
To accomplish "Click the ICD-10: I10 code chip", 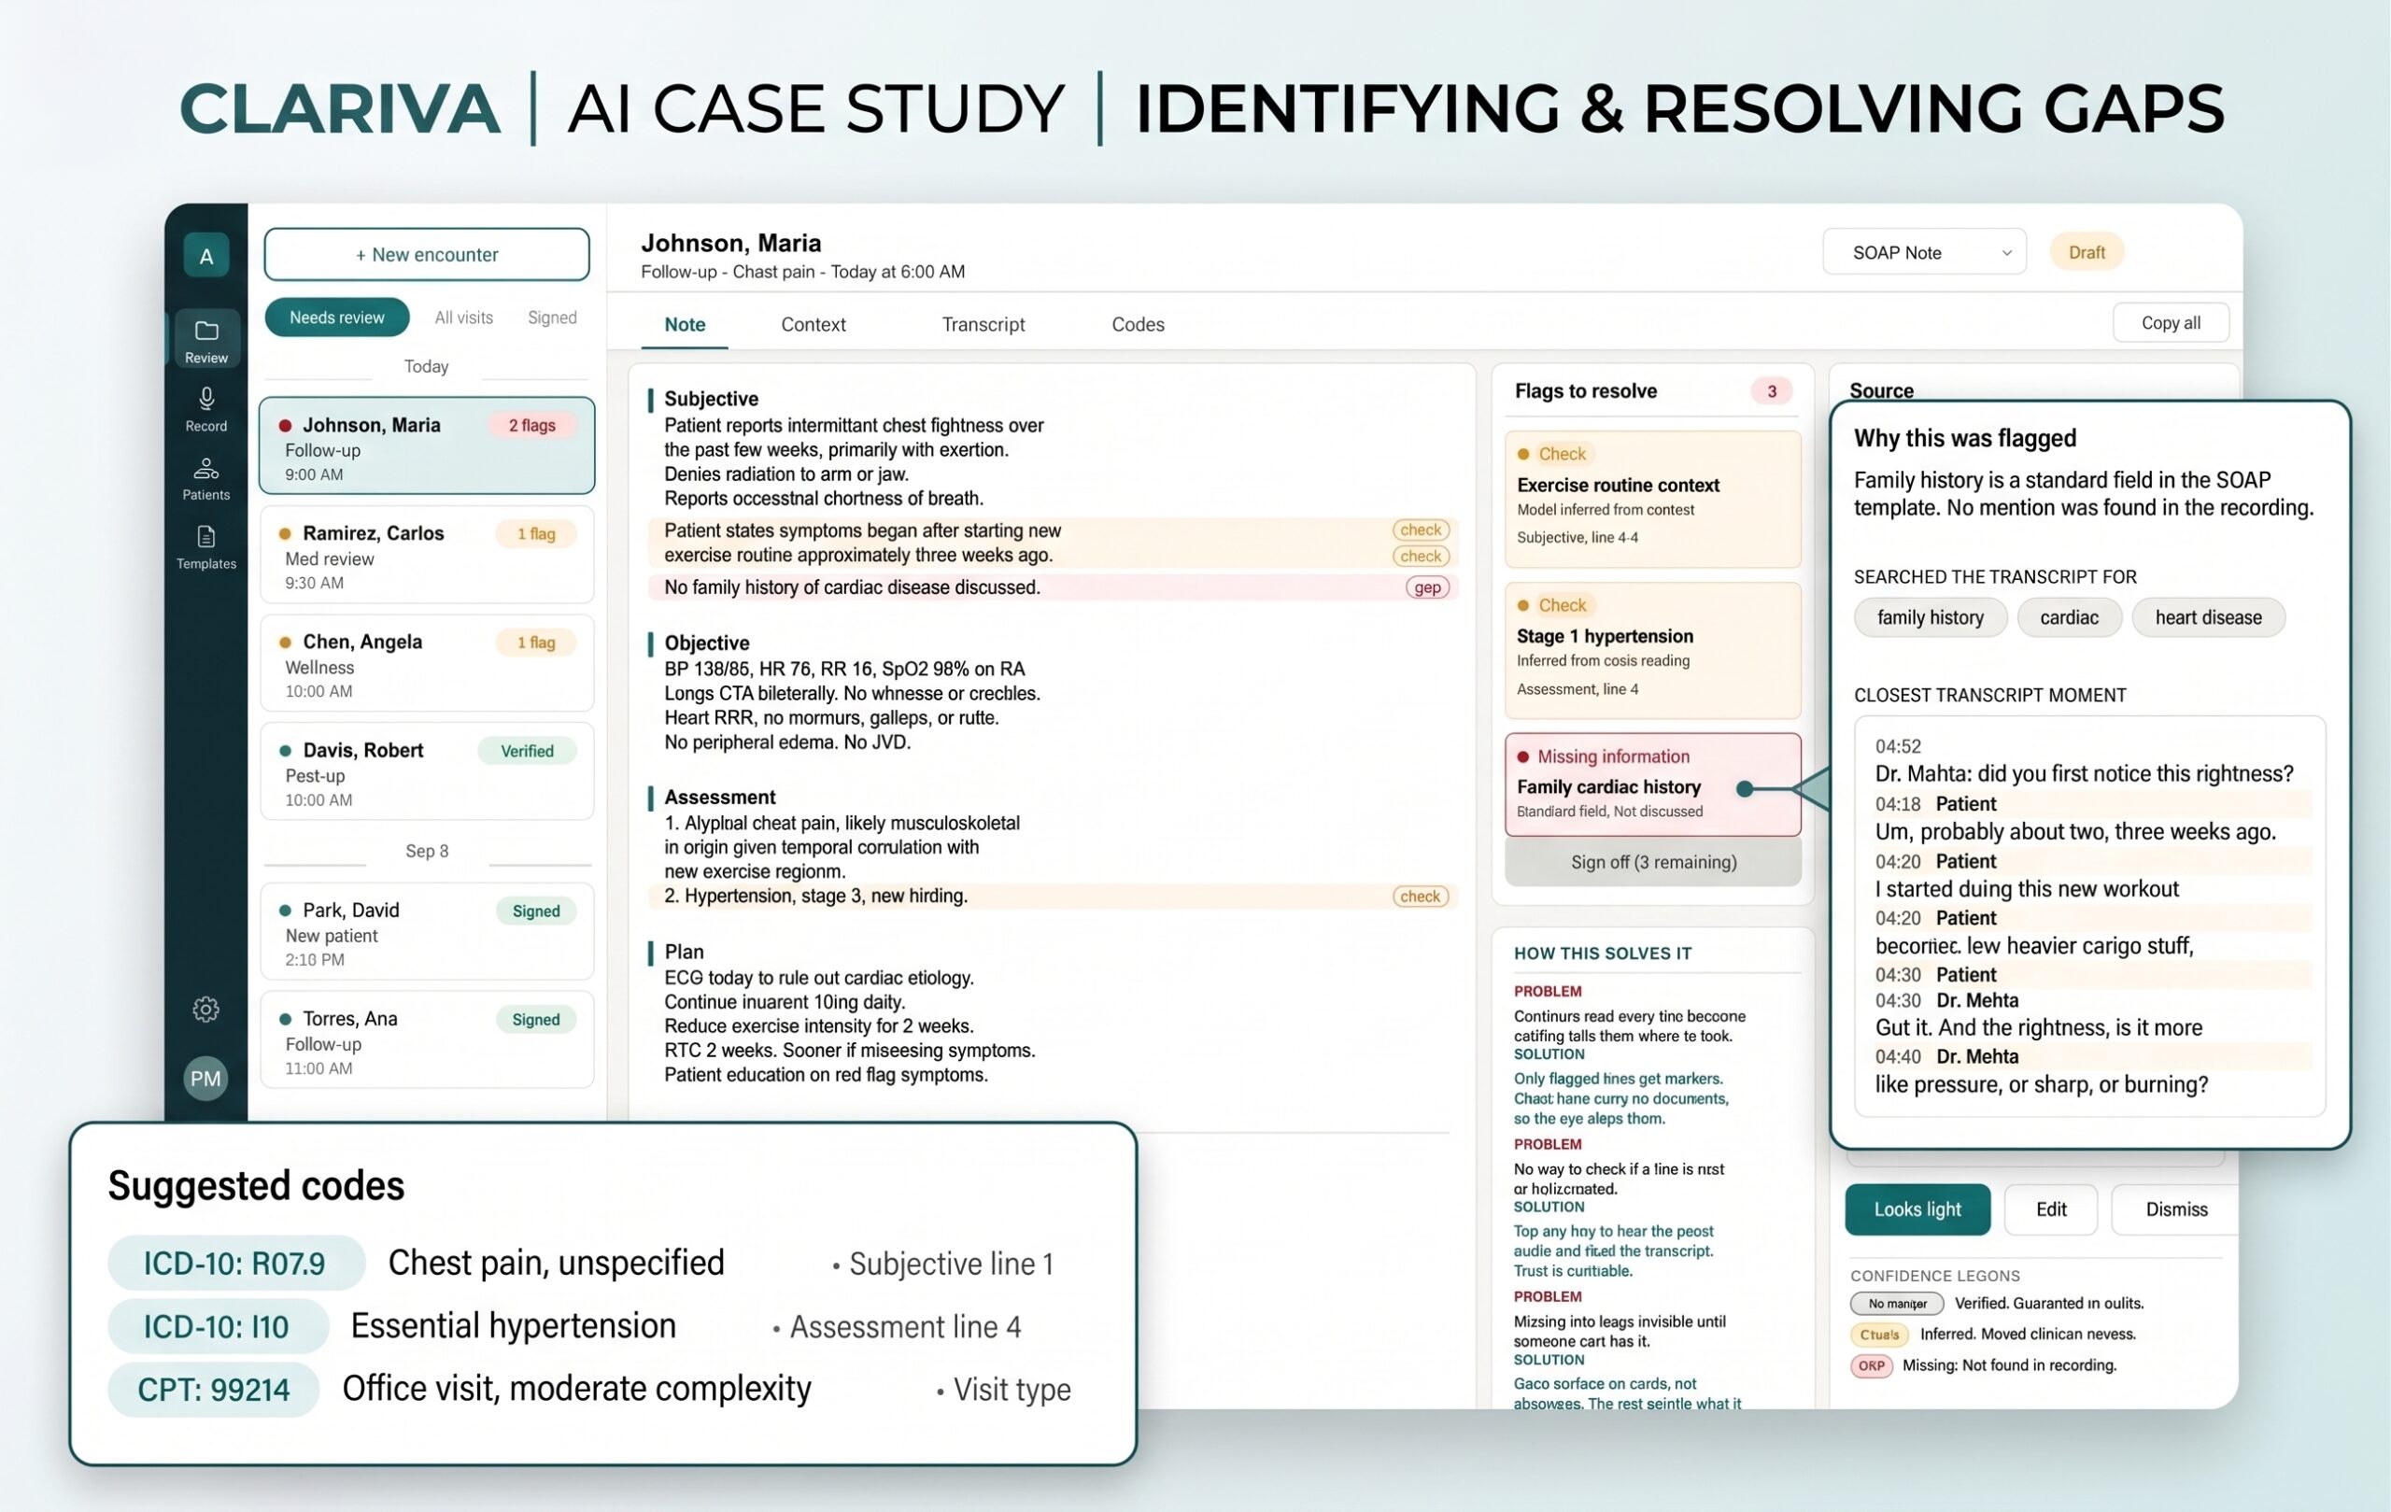I will pos(218,1326).
